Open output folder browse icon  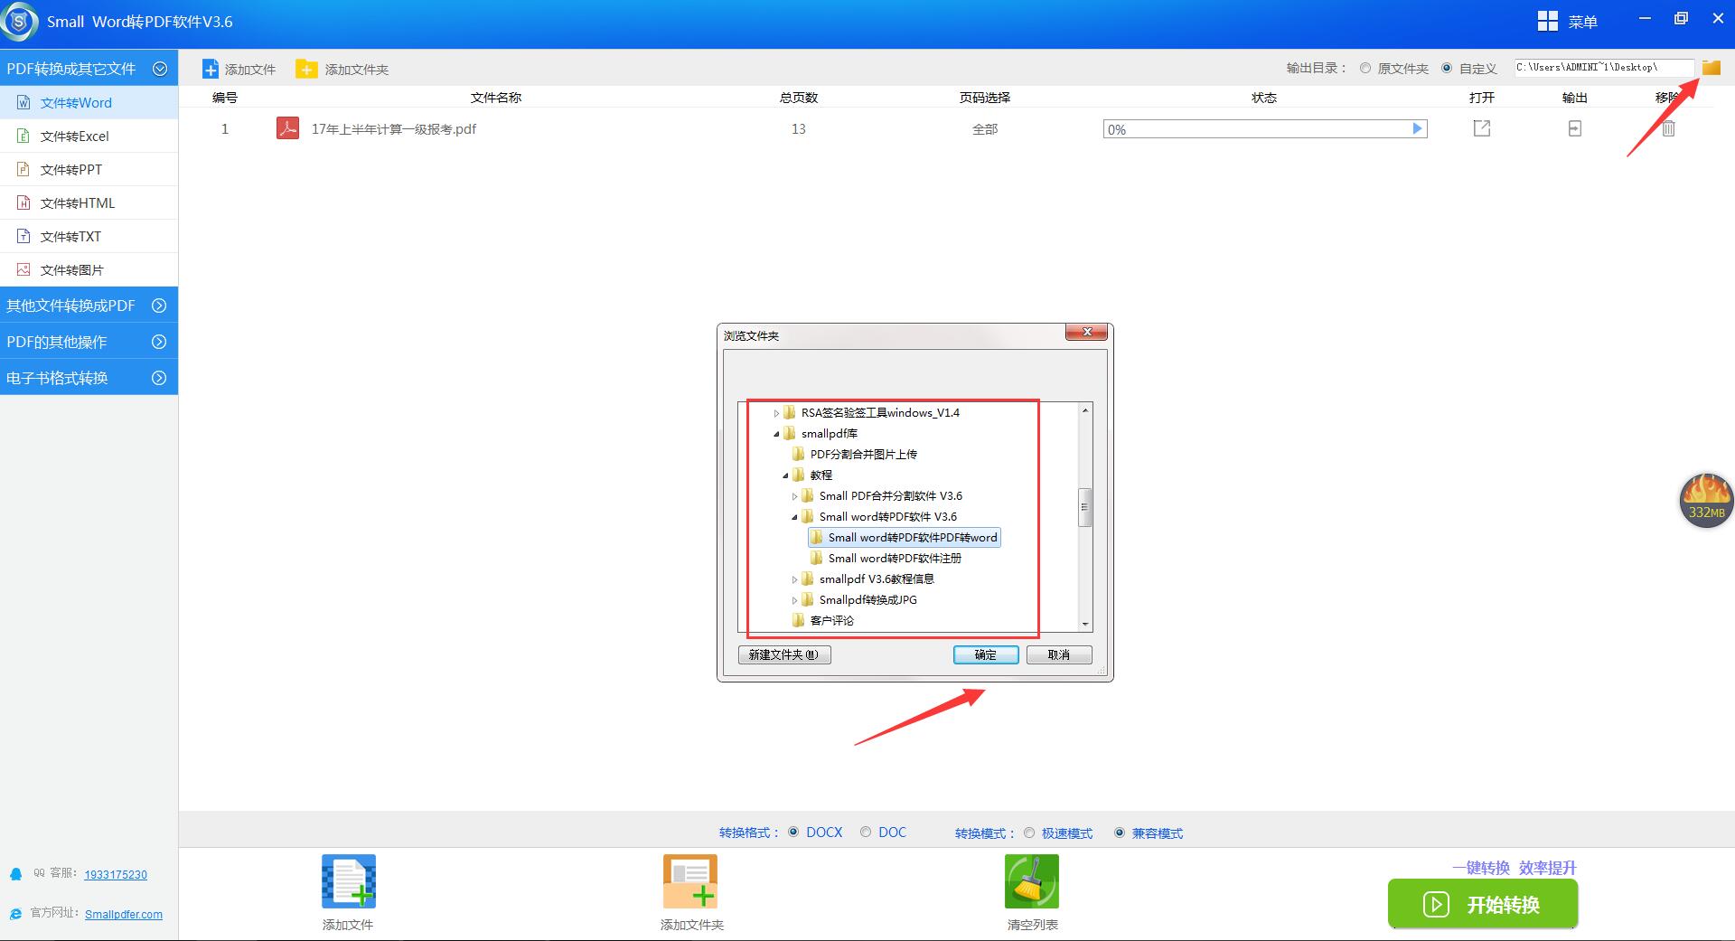click(1711, 68)
